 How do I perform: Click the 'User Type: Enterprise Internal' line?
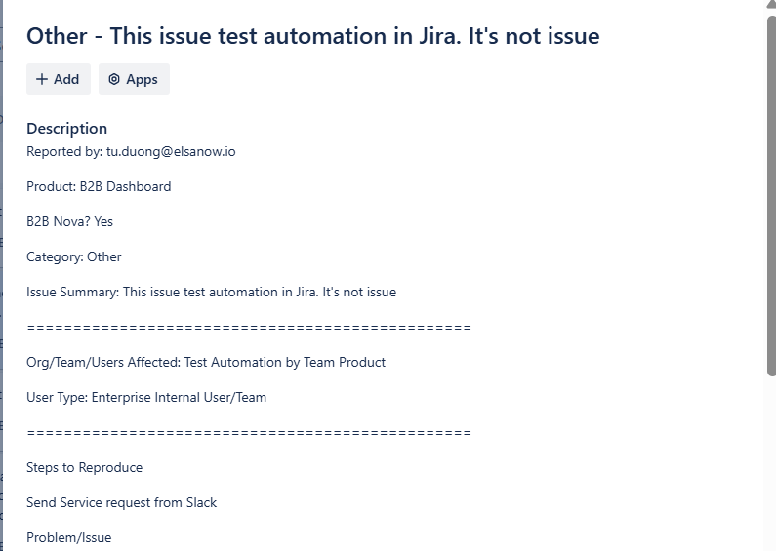click(x=146, y=397)
